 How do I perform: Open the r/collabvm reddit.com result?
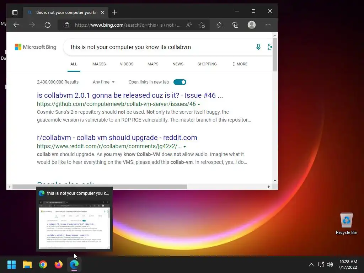click(117, 138)
